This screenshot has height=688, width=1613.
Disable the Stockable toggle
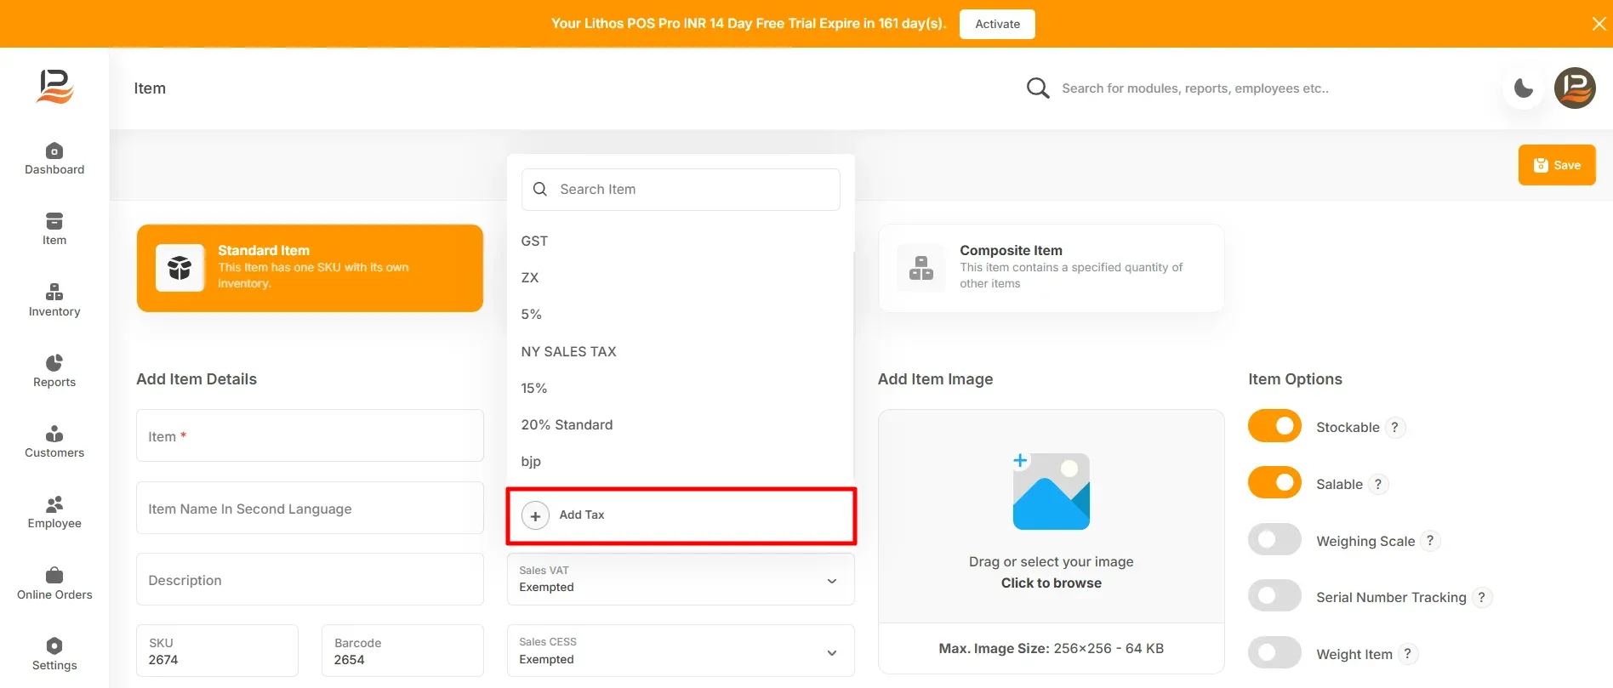[1274, 426]
